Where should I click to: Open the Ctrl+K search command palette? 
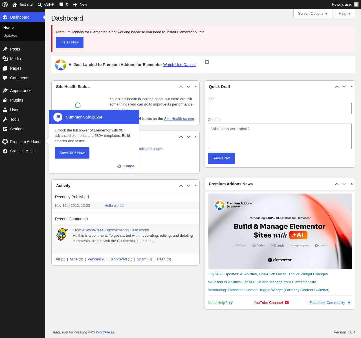click(x=46, y=5)
